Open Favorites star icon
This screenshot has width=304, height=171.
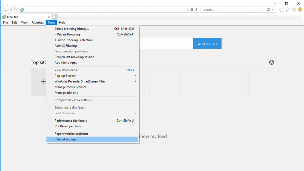pyautogui.click(x=288, y=10)
